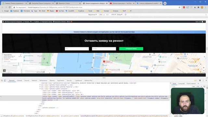The width and height of the screenshot is (208, 117).
Task: Click the viewport width field
Action: click(101, 15)
